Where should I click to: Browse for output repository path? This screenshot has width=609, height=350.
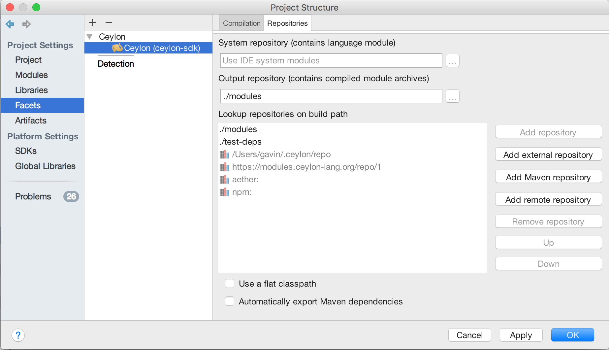tap(452, 96)
